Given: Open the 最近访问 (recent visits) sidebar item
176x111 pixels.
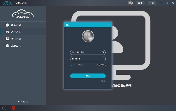Looking at the screenshot, I should (23, 25).
